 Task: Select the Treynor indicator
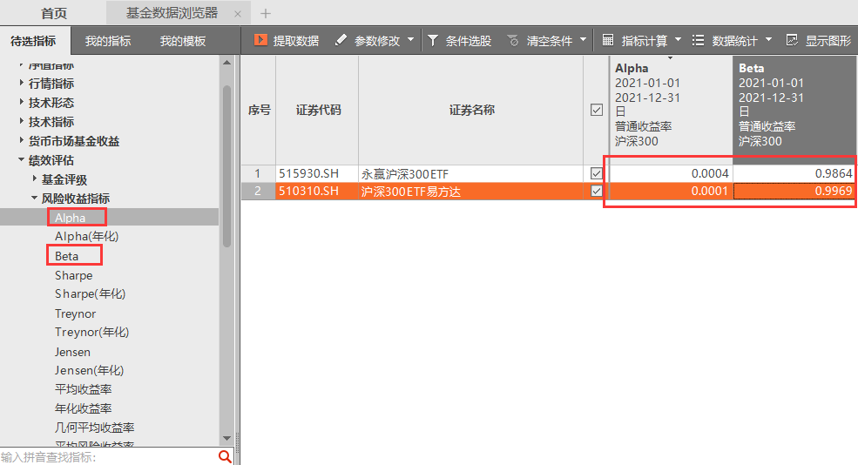coord(75,313)
